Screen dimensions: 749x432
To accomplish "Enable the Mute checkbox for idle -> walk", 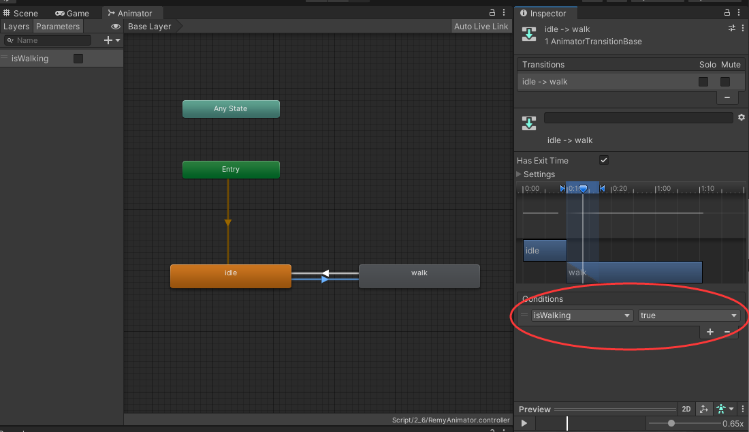I will tap(725, 82).
